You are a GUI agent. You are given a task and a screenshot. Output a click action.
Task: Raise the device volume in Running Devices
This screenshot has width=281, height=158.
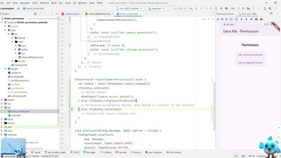coord(223,19)
